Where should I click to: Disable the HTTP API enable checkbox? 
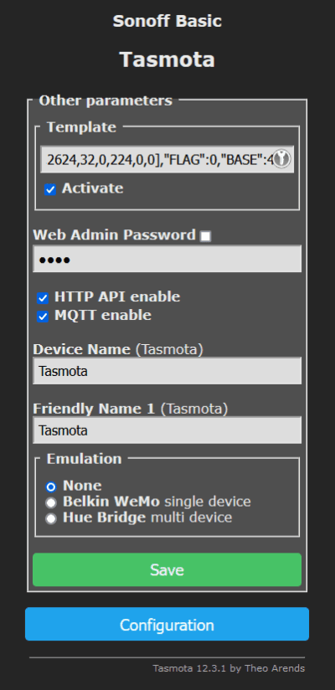coord(43,298)
